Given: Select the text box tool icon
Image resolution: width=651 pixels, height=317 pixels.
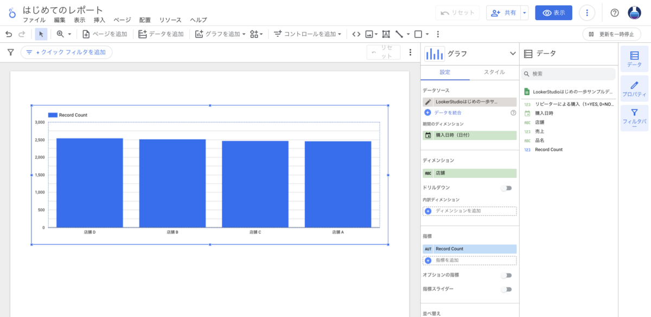Looking at the screenshot, I should click(386, 34).
